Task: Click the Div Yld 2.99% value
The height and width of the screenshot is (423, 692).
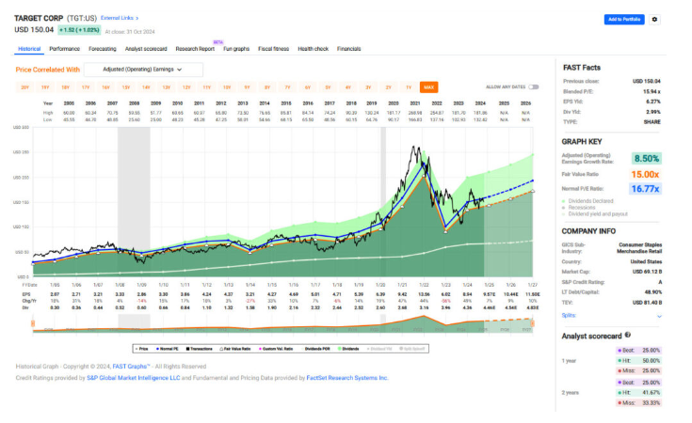Action: click(653, 112)
